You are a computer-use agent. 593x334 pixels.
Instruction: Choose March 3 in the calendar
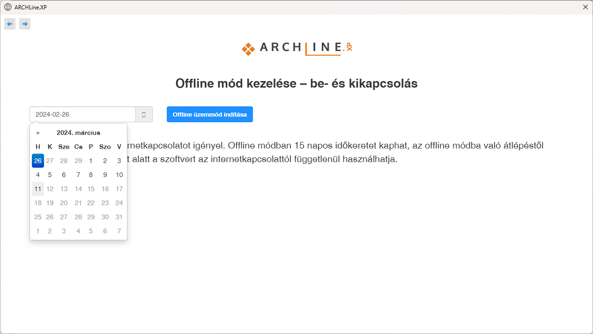point(119,161)
